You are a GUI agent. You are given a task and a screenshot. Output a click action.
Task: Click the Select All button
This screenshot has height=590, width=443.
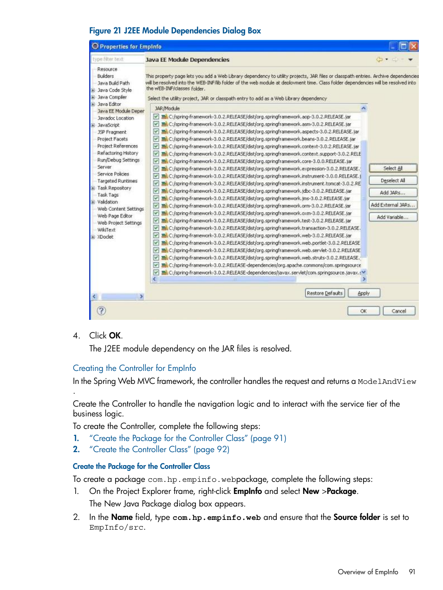pyautogui.click(x=393, y=168)
